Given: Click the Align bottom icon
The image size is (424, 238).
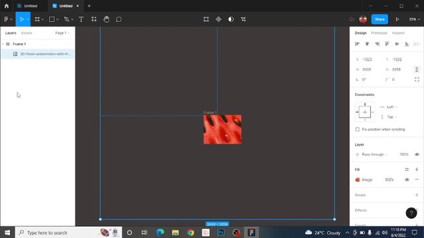Looking at the screenshot, I should (x=407, y=44).
